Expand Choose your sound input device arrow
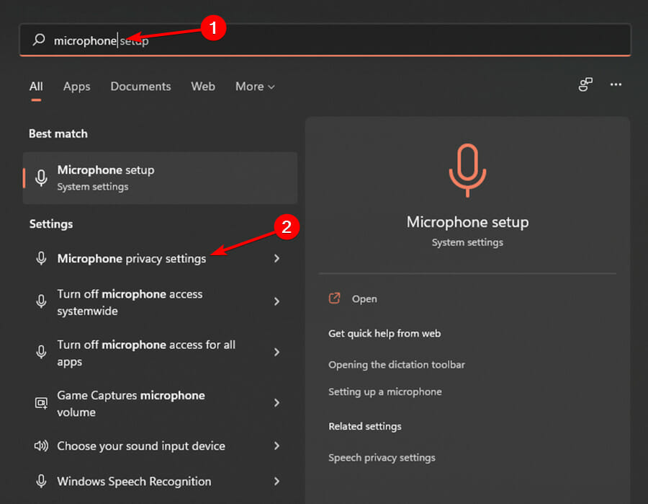This screenshot has width=648, height=504. click(276, 446)
